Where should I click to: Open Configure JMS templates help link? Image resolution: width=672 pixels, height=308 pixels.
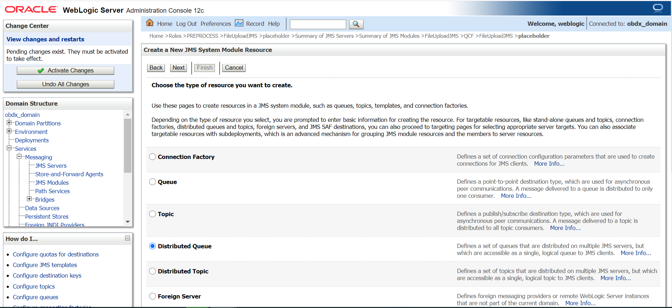pos(45,265)
